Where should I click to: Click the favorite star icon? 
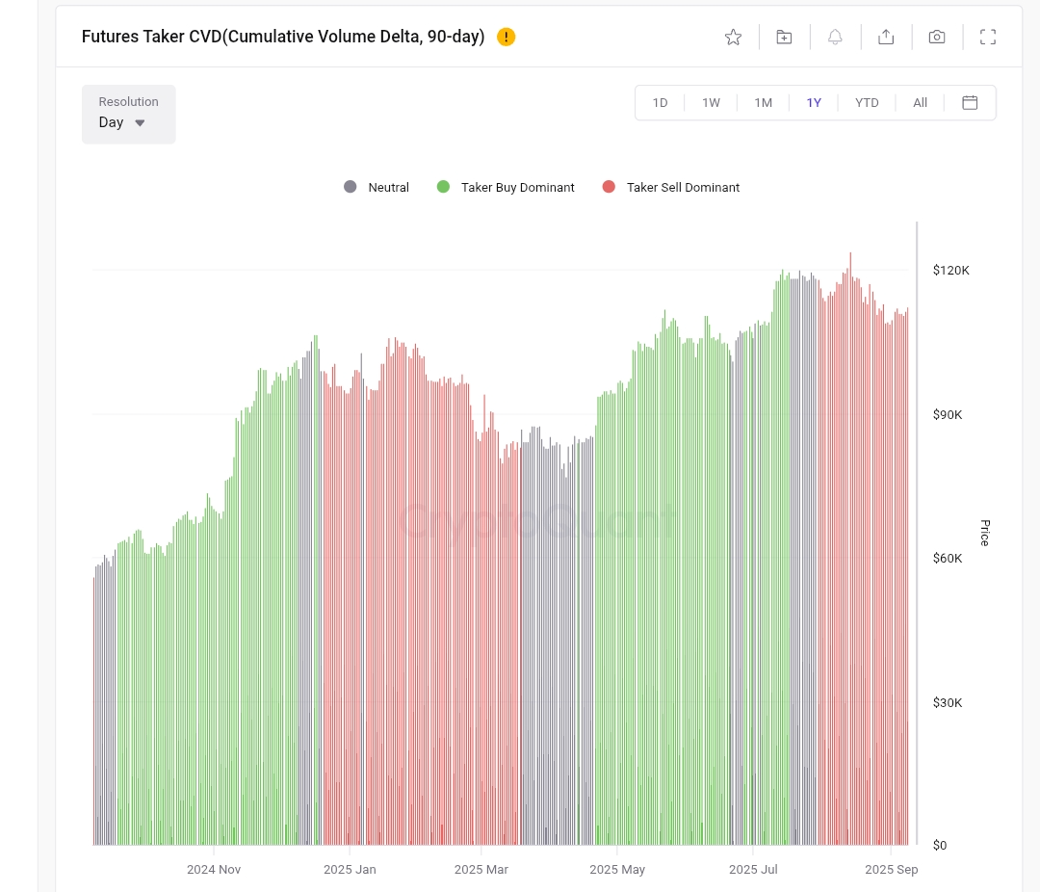733,37
